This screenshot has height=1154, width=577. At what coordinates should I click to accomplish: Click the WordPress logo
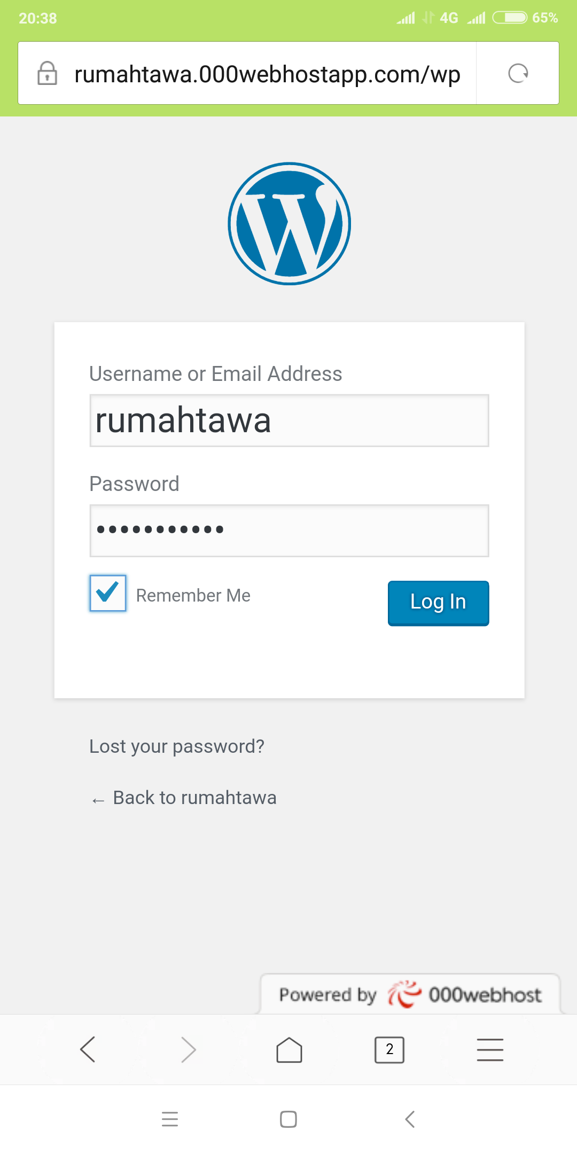point(289,223)
